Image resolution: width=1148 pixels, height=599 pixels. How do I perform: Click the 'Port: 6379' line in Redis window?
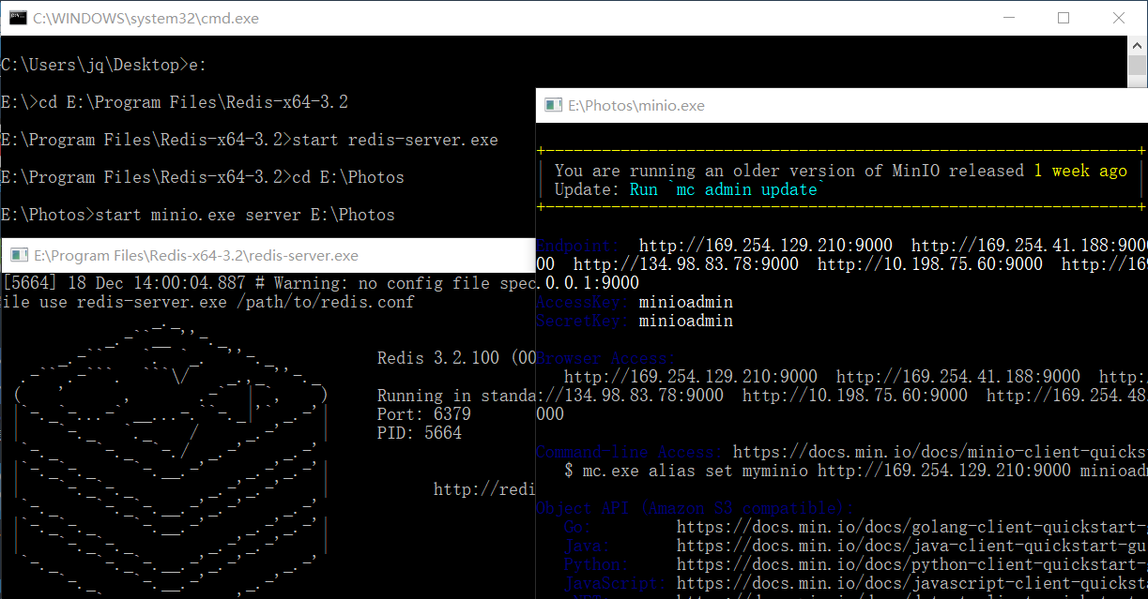(424, 414)
